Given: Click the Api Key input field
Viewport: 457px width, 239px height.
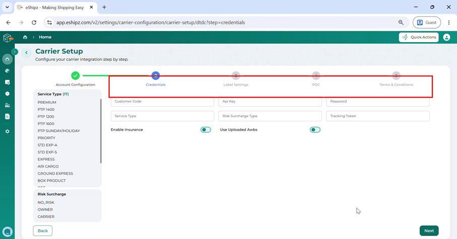Looking at the screenshot, I should 270,101.
